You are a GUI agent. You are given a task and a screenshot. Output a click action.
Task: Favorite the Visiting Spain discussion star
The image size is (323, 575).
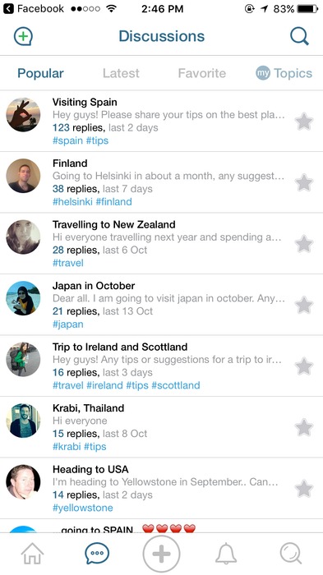click(304, 122)
